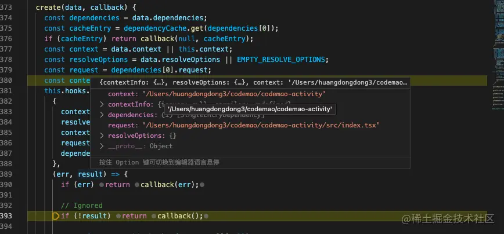Click inline breakpoint dot before callback(err) on line 390
Image resolution: width=504 pixels, height=234 pixels.
point(137,185)
